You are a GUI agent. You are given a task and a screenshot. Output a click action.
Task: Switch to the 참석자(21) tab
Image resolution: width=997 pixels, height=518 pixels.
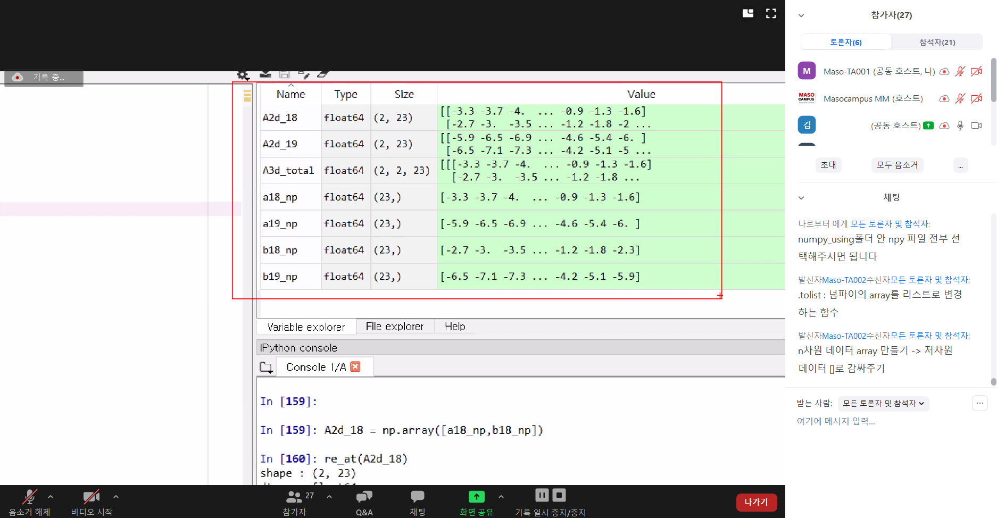tap(937, 42)
